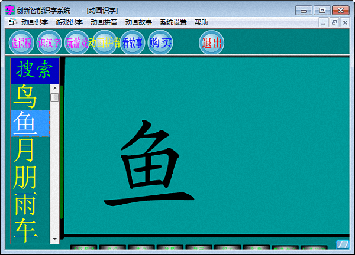Select character 月 in the list

[25, 150]
